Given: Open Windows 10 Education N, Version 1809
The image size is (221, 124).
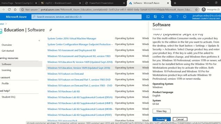Looking at the screenshot, I should [x=80, y=62].
